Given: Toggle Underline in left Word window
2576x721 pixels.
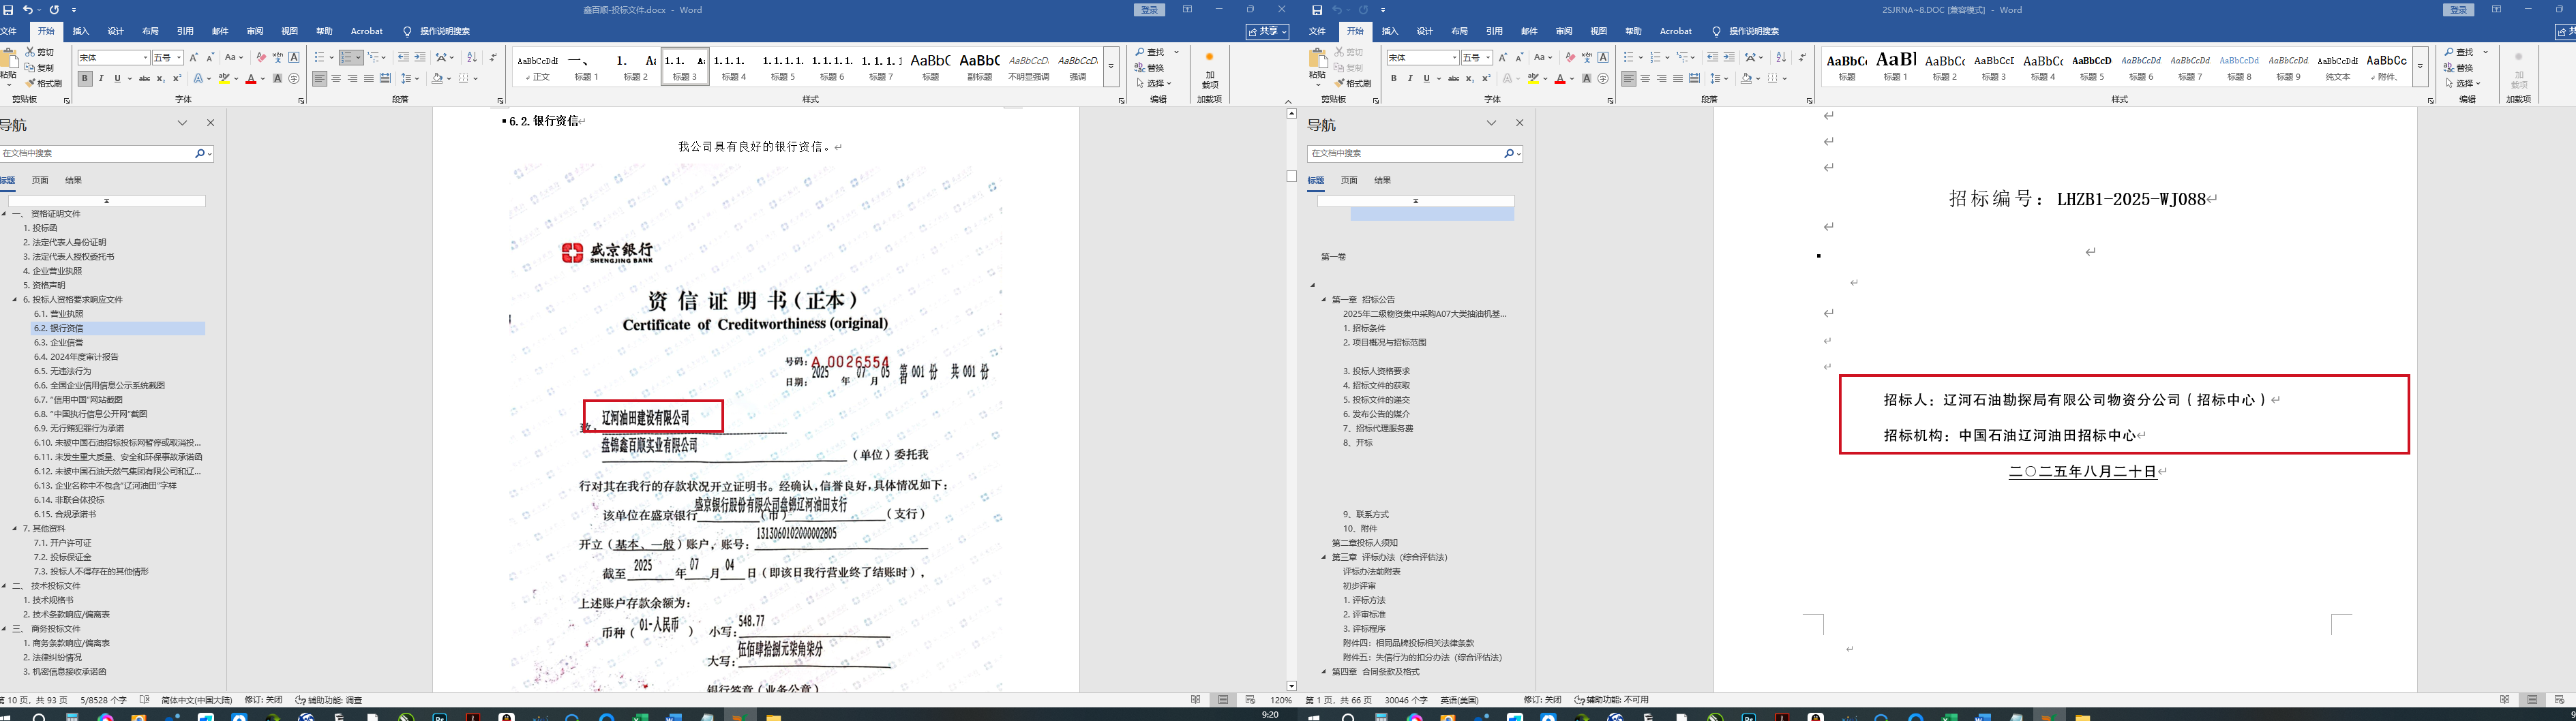Looking at the screenshot, I should tap(117, 79).
